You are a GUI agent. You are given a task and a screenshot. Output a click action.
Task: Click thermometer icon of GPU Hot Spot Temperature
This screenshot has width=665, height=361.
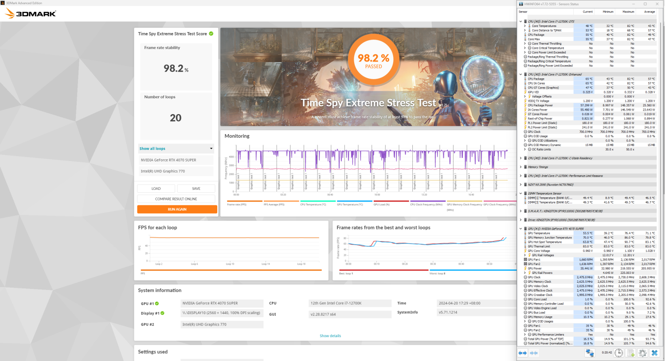[x=525, y=242]
